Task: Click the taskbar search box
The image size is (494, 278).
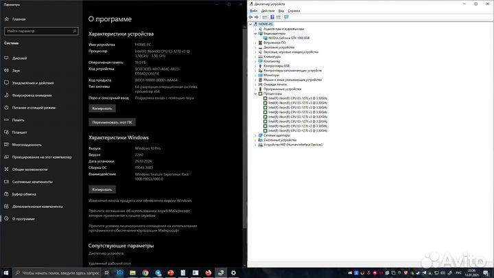Action: (58, 273)
